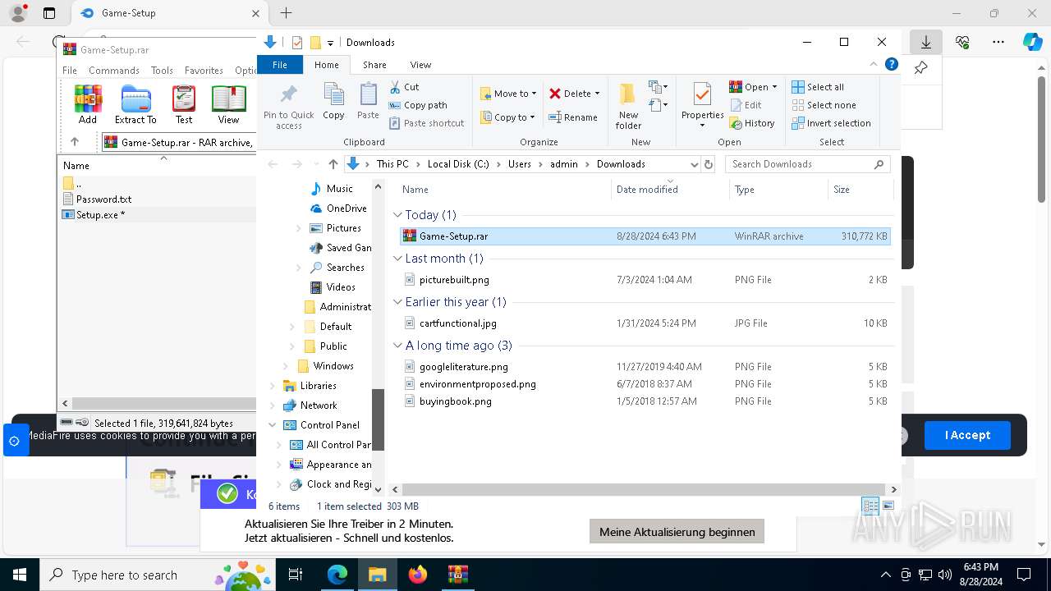Refresh the Downloads folder view

point(709,164)
